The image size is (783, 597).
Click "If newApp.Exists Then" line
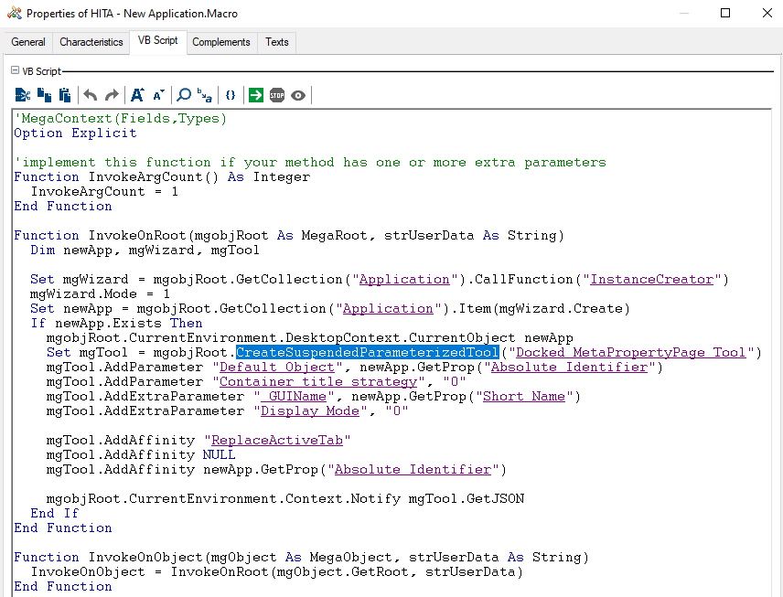pyautogui.click(x=116, y=323)
